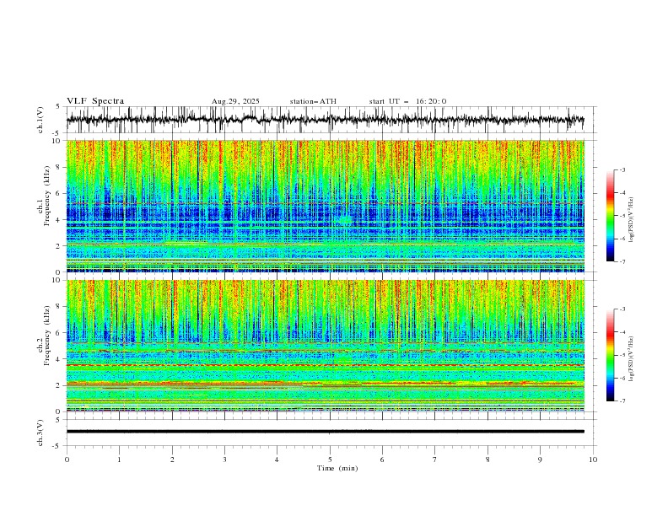The height and width of the screenshot is (516, 668).
Task: Click the "7" tick on the Time axis
Action: tap(435, 460)
